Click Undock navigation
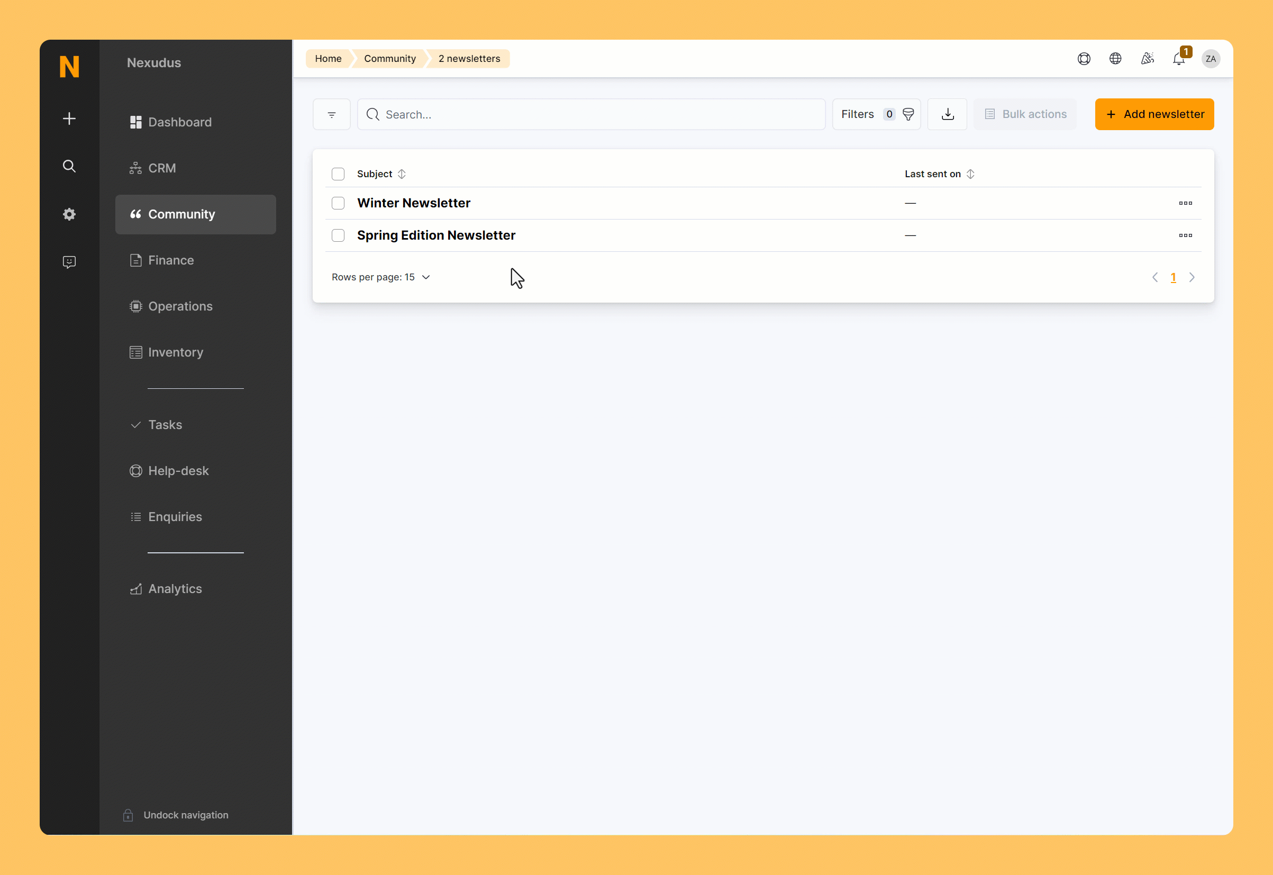 click(186, 815)
